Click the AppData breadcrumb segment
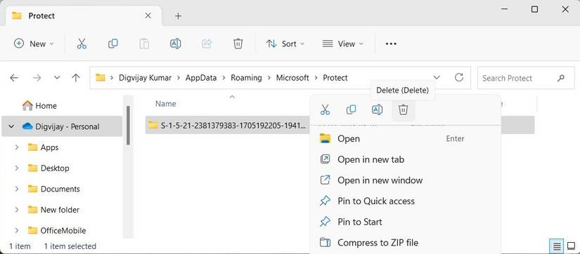The height and width of the screenshot is (254, 580). point(201,78)
